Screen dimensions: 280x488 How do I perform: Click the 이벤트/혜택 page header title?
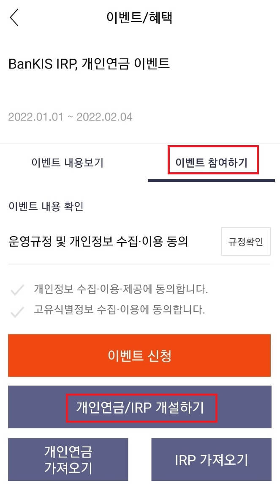[139, 17]
